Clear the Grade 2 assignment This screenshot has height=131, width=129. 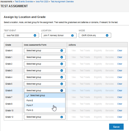[x=120, y=64]
